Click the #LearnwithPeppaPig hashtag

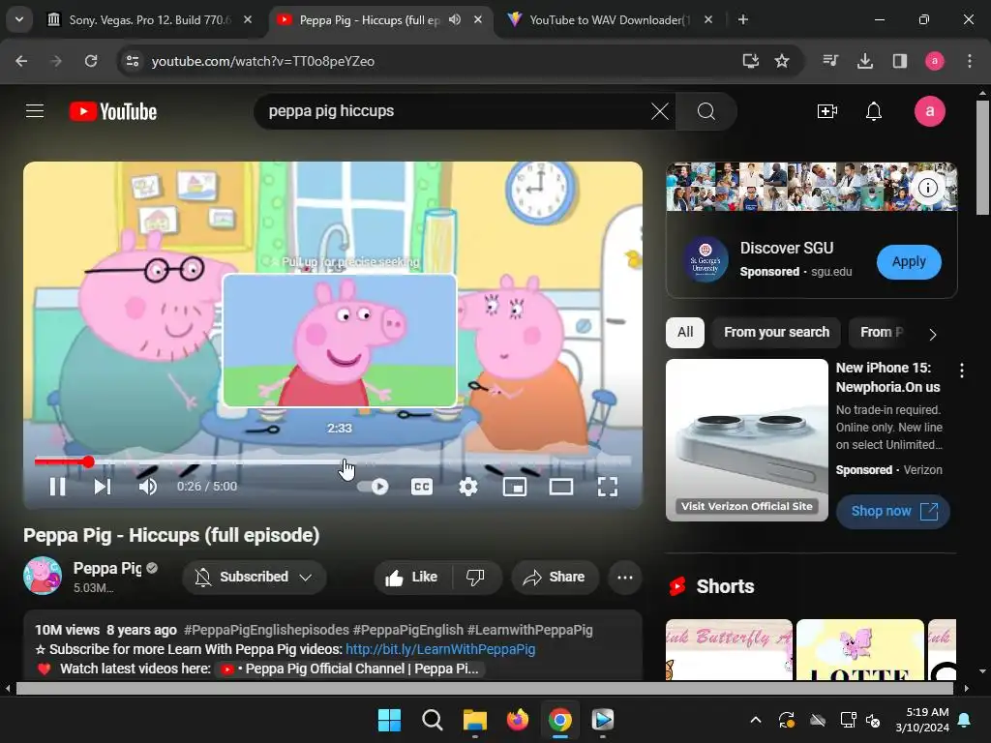tap(529, 630)
